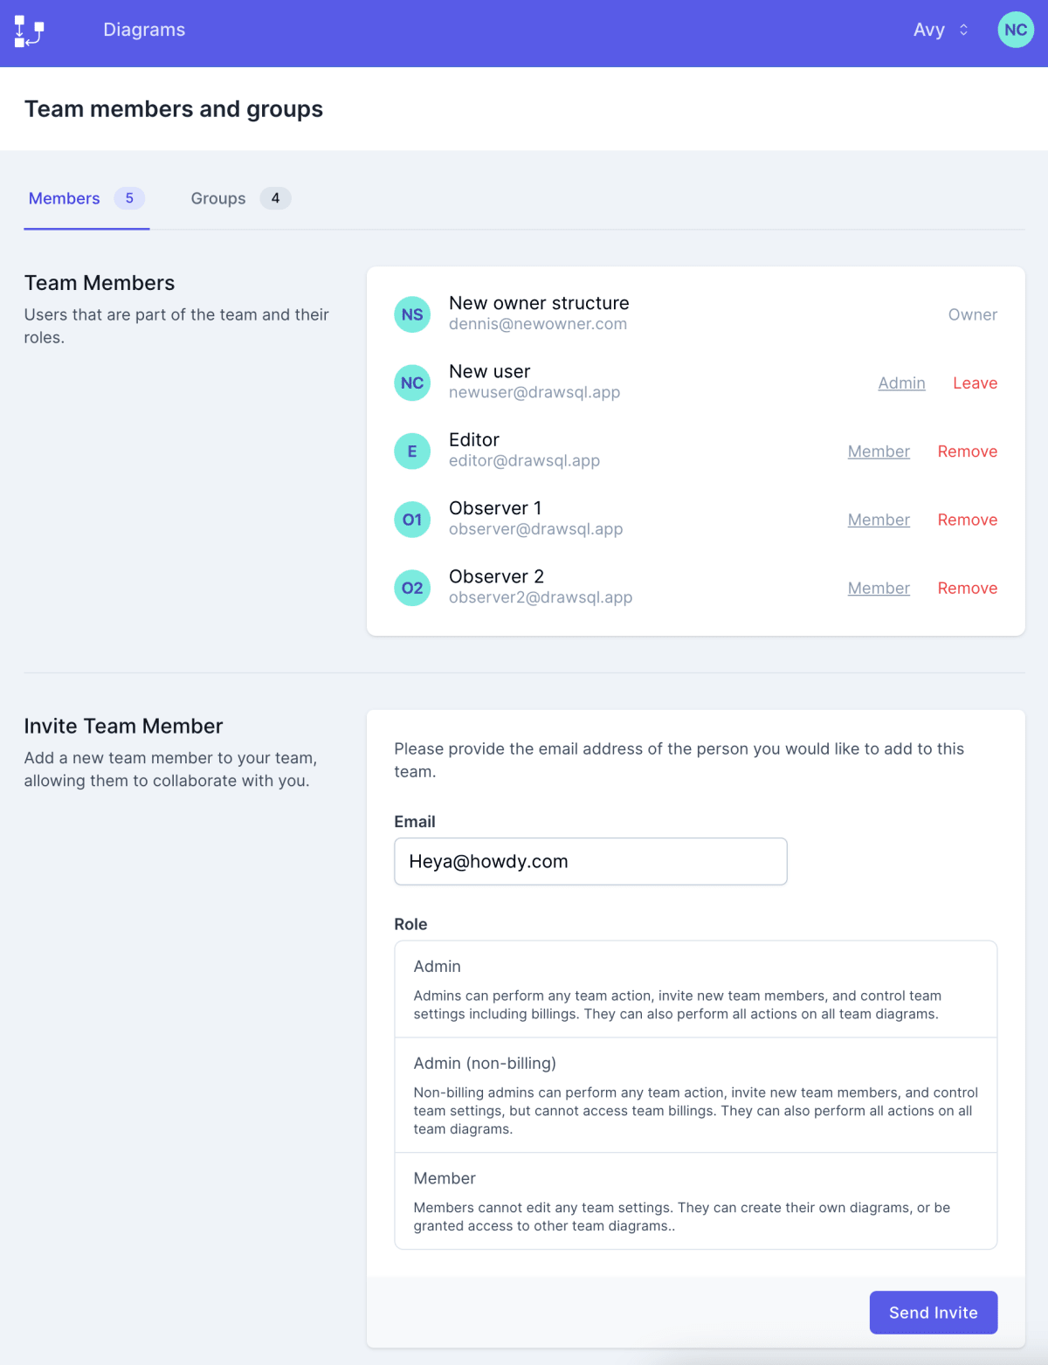Select the Member role option
The image size is (1048, 1365).
pyautogui.click(x=696, y=1201)
